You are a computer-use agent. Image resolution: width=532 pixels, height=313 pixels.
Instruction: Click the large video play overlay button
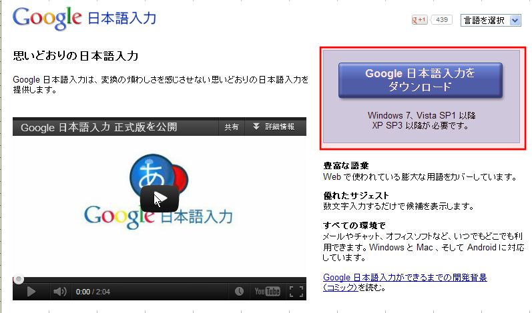160,198
